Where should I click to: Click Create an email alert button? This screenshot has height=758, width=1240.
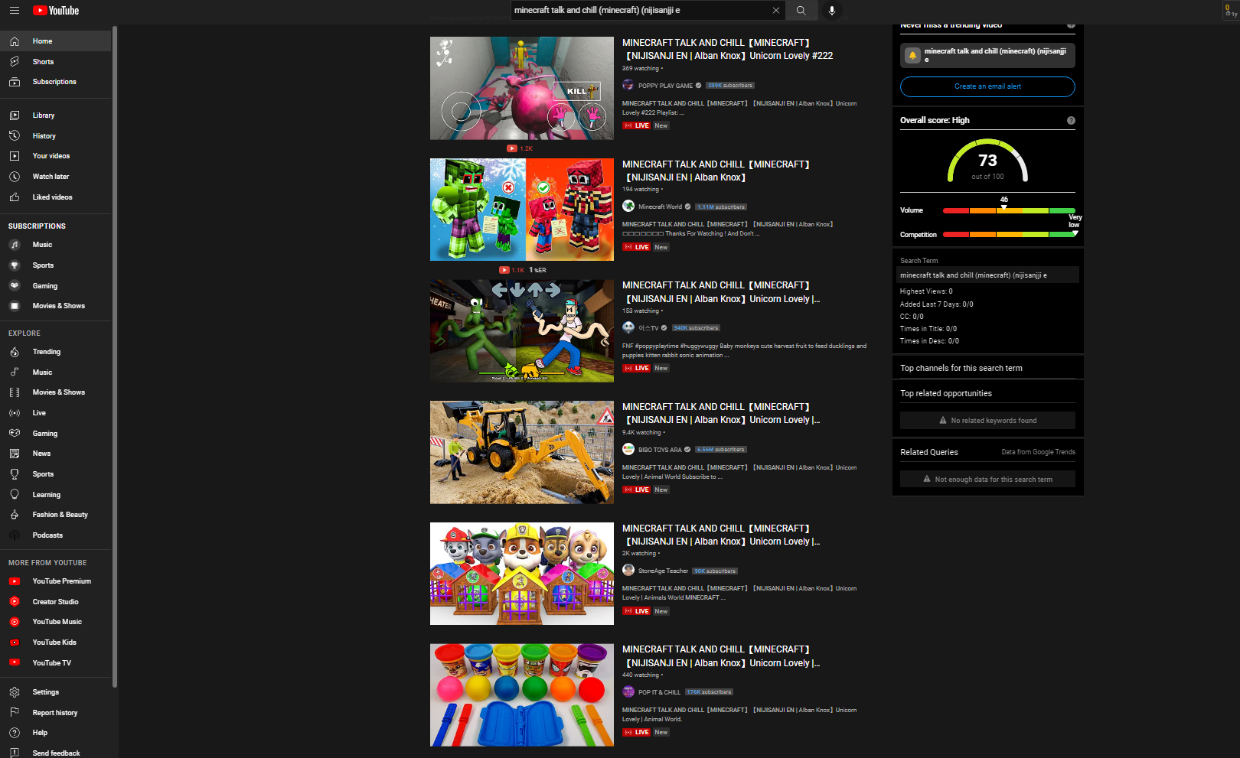pyautogui.click(x=987, y=86)
